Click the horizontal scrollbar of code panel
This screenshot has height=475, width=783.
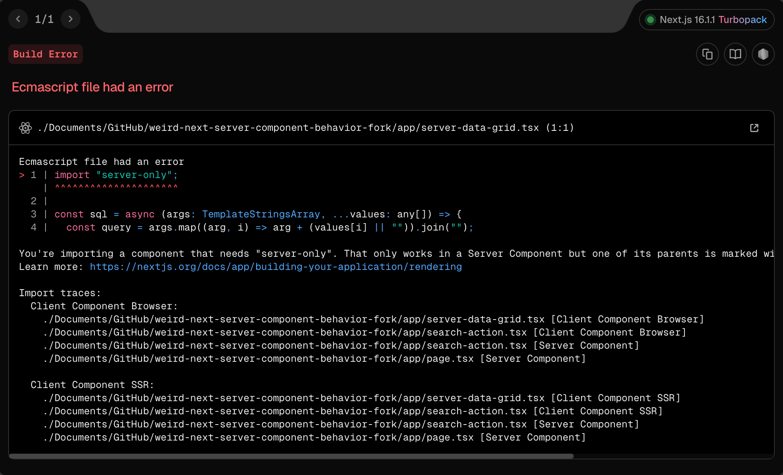click(291, 456)
